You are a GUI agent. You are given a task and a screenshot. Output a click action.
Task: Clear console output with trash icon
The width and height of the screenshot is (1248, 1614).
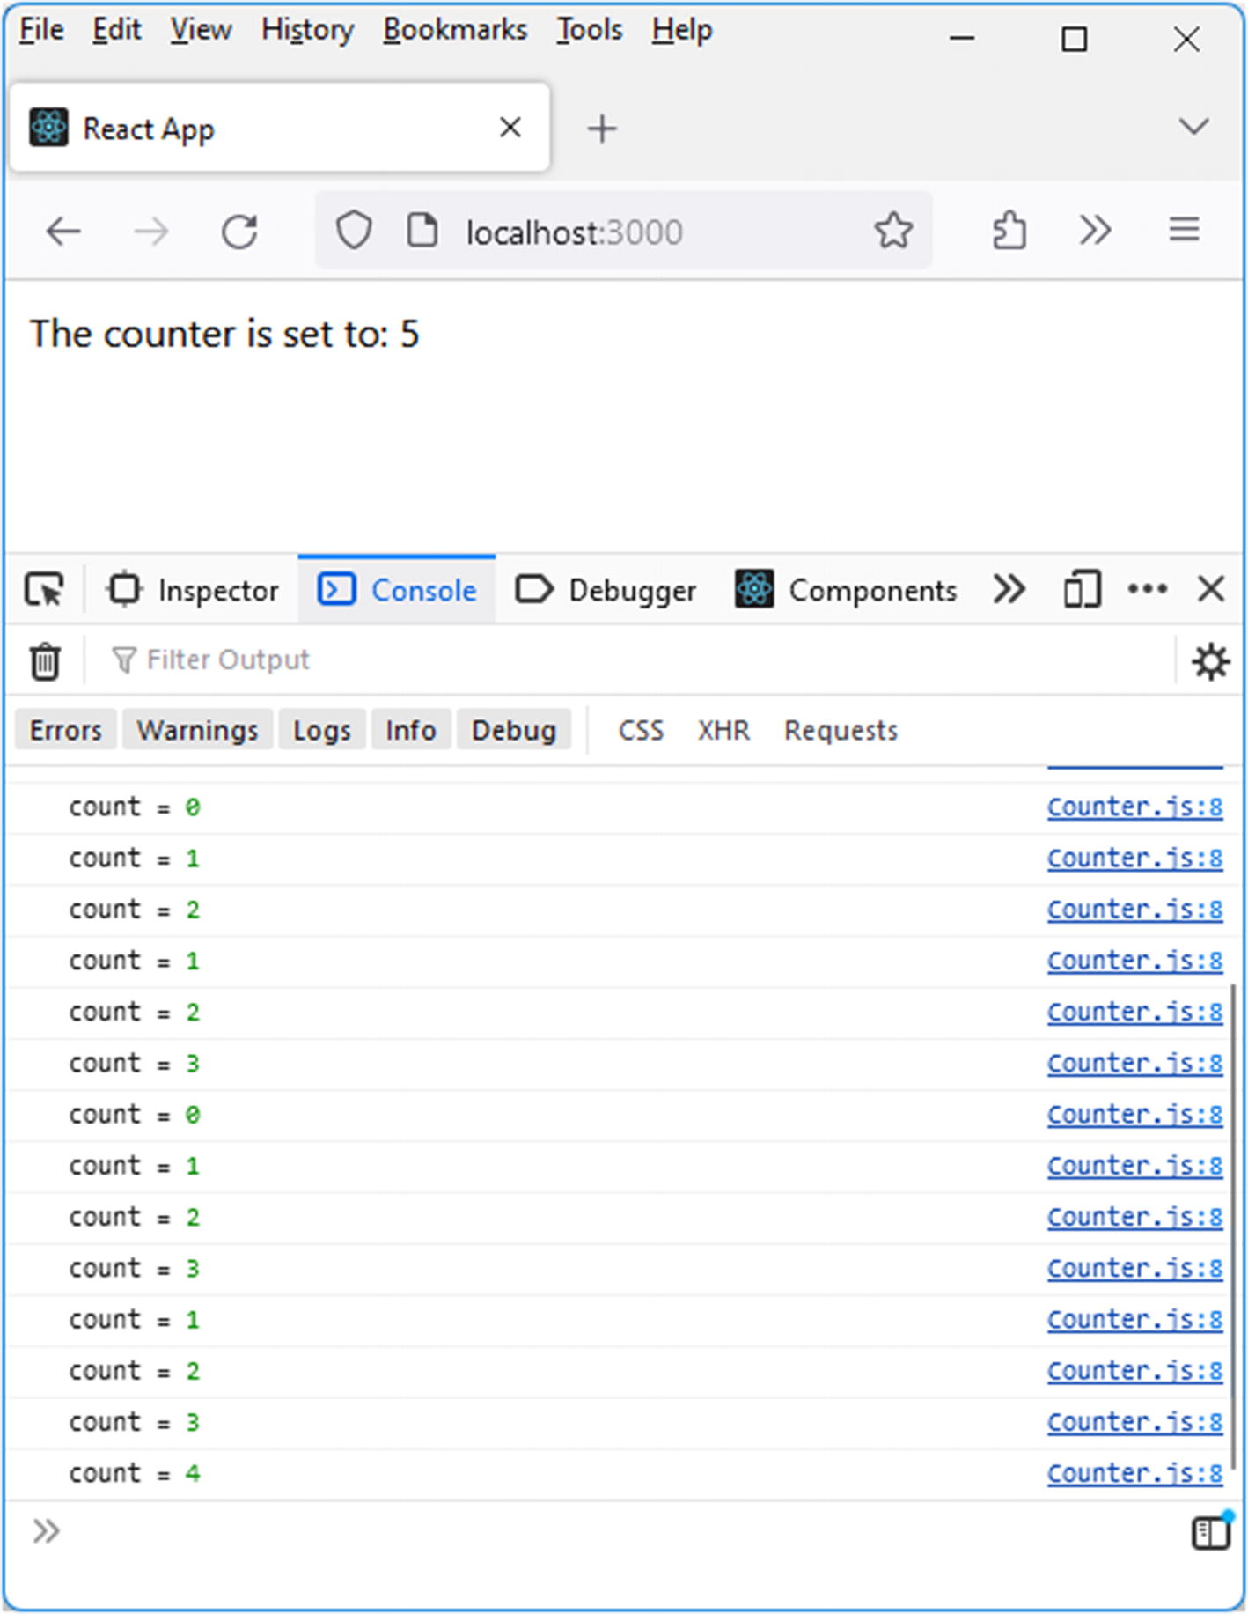pyautogui.click(x=44, y=661)
